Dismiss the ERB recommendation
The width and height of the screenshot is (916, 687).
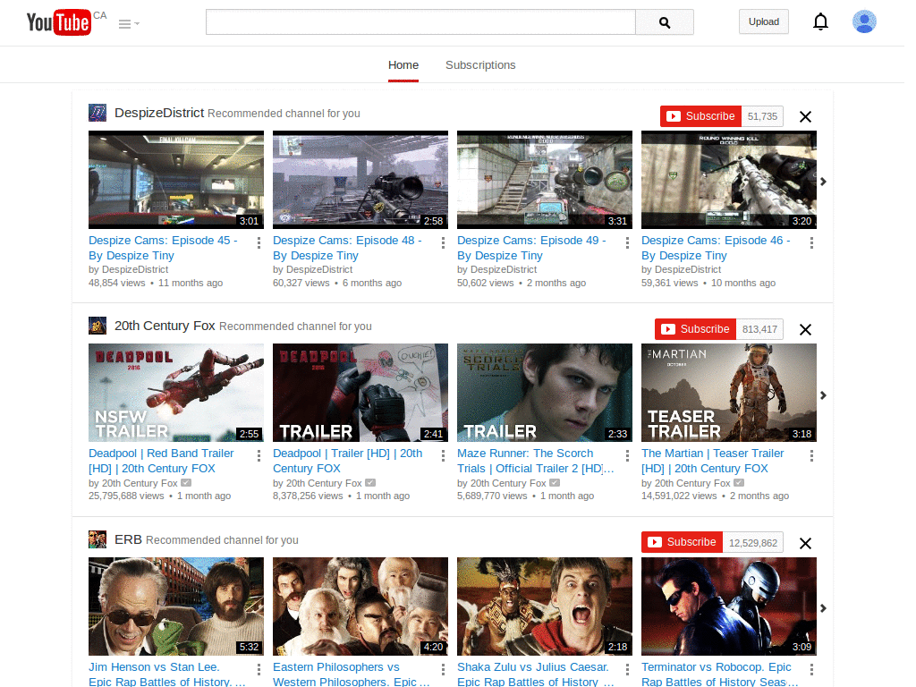coord(806,543)
